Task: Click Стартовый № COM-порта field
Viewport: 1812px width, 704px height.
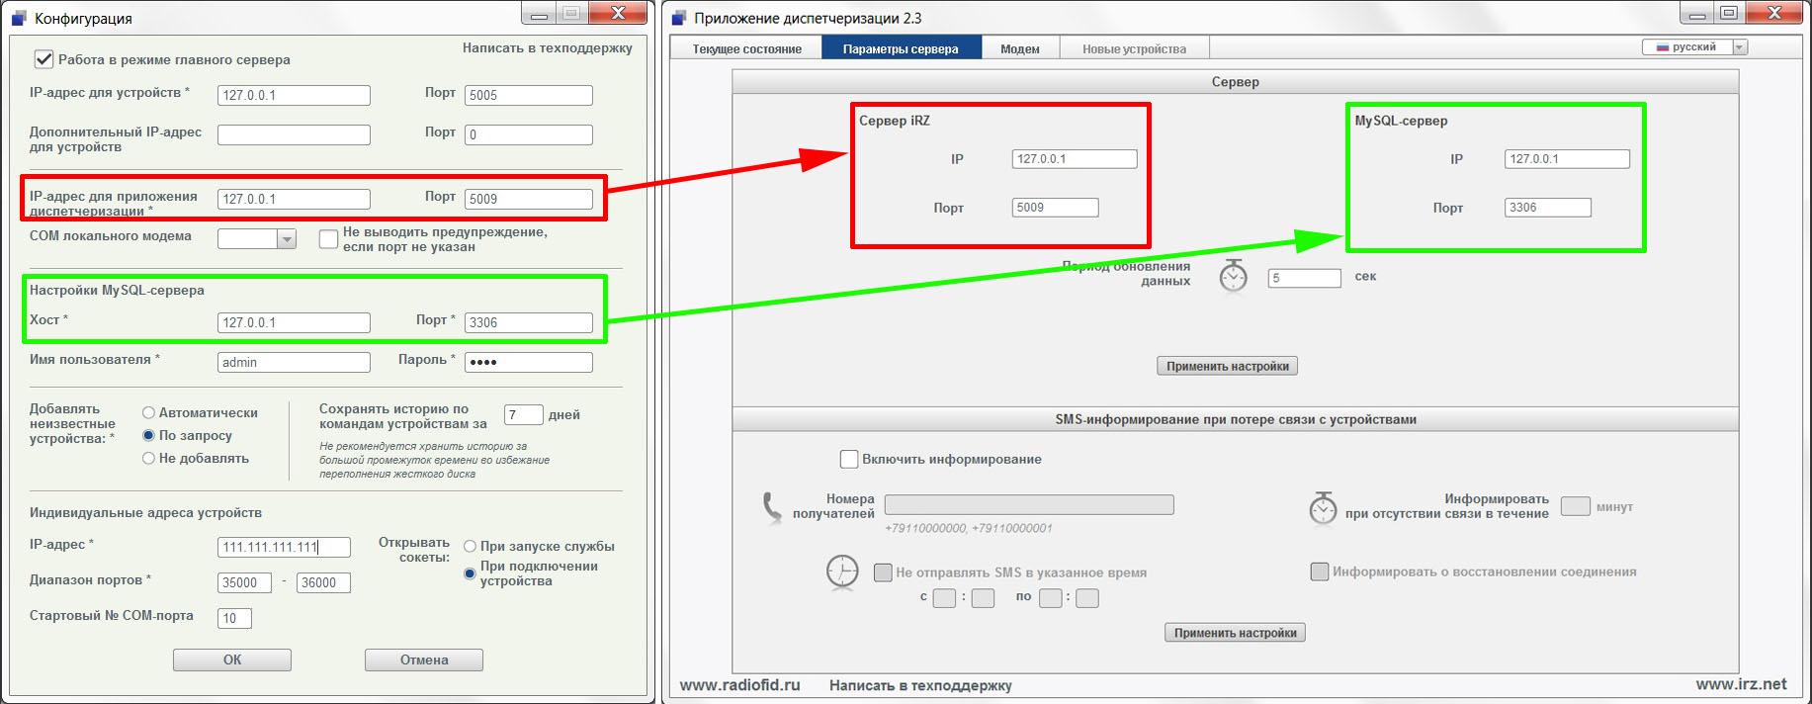Action: [x=234, y=618]
